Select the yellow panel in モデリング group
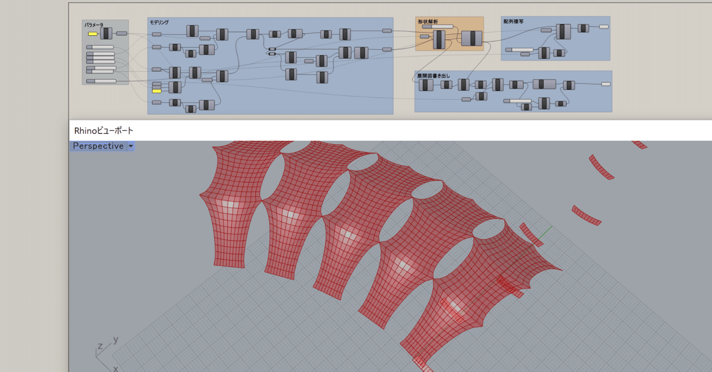 pyautogui.click(x=156, y=91)
